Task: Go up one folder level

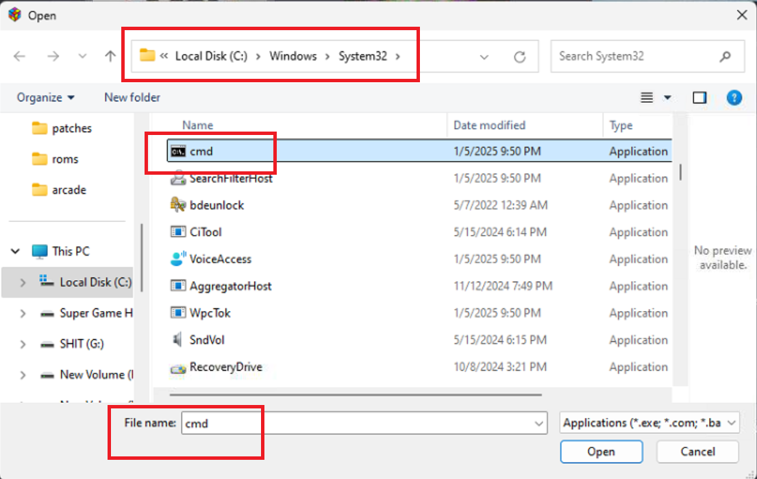Action: point(110,56)
